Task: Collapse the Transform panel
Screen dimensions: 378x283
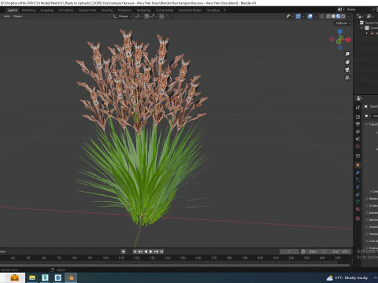Action: [x=367, y=124]
